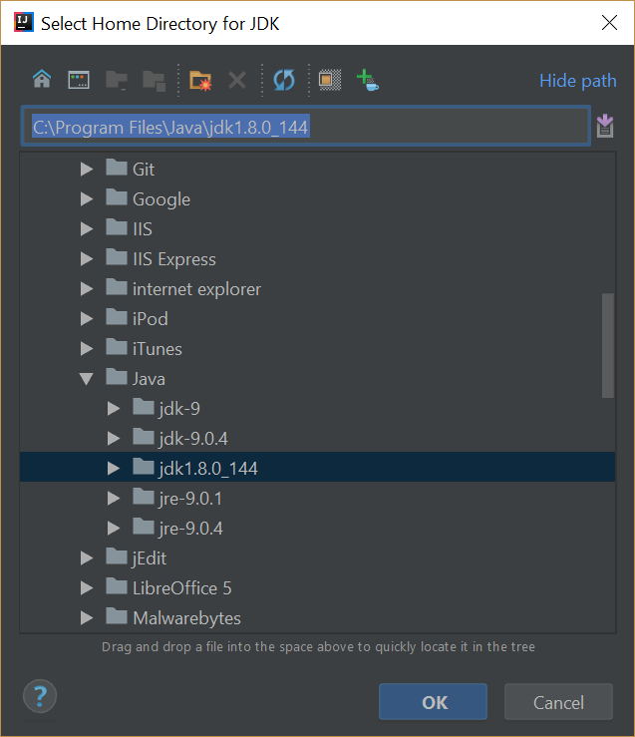This screenshot has height=737, width=635.
Task: Open the help question mark button
Action: pyautogui.click(x=40, y=696)
